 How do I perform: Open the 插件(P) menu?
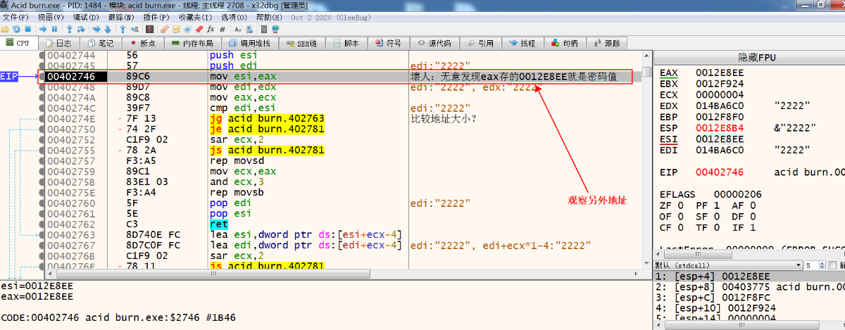[156, 16]
